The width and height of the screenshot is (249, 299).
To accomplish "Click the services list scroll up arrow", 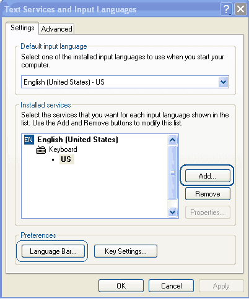I will point(172,140).
